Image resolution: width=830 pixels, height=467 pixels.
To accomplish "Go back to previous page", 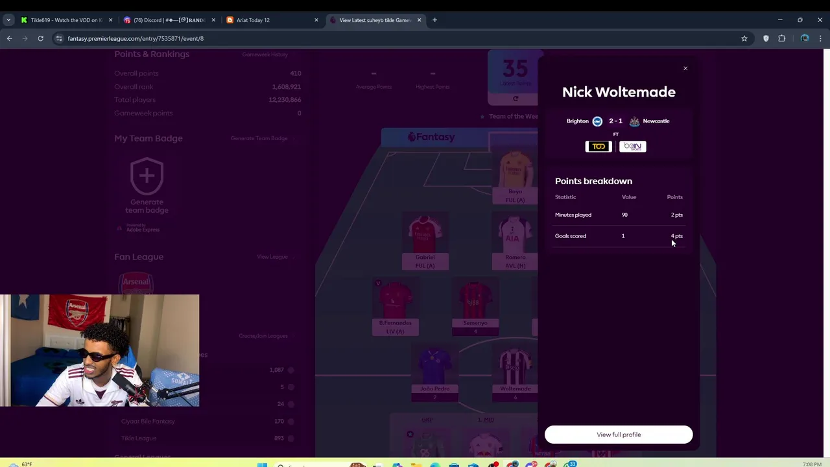I will (9, 38).
